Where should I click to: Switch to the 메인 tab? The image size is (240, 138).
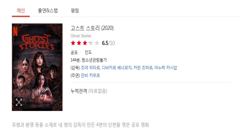[21, 11]
